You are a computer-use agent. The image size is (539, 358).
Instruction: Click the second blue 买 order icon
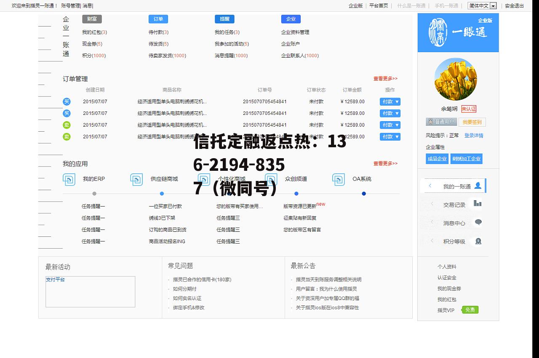[x=67, y=113]
